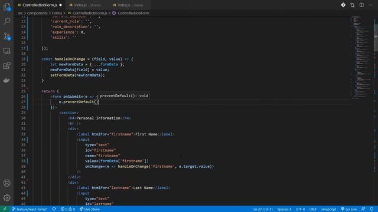This screenshot has width=378, height=212.
Task: Open changes icon in editor toolbar
Action: [x=352, y=5]
